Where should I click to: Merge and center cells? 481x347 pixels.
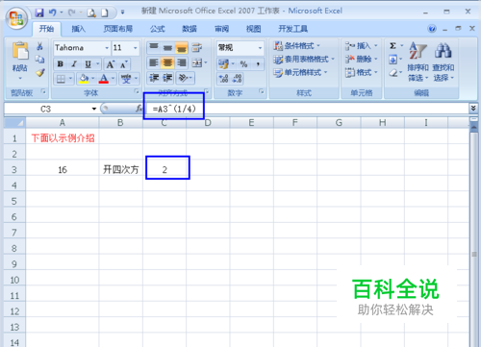point(197,62)
